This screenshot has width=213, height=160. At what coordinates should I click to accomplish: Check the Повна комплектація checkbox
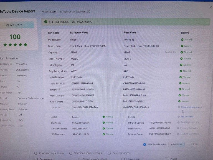pyautogui.click(x=80, y=159)
